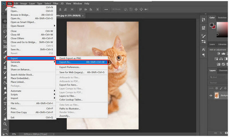The image size is (229, 137).
Task: Open the Edit menu in menu bar
Action: pos(16,3)
